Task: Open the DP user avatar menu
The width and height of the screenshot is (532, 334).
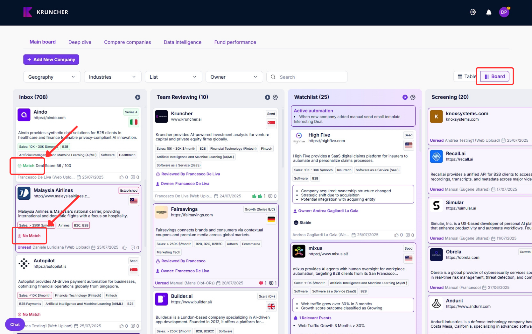Action: point(504,12)
